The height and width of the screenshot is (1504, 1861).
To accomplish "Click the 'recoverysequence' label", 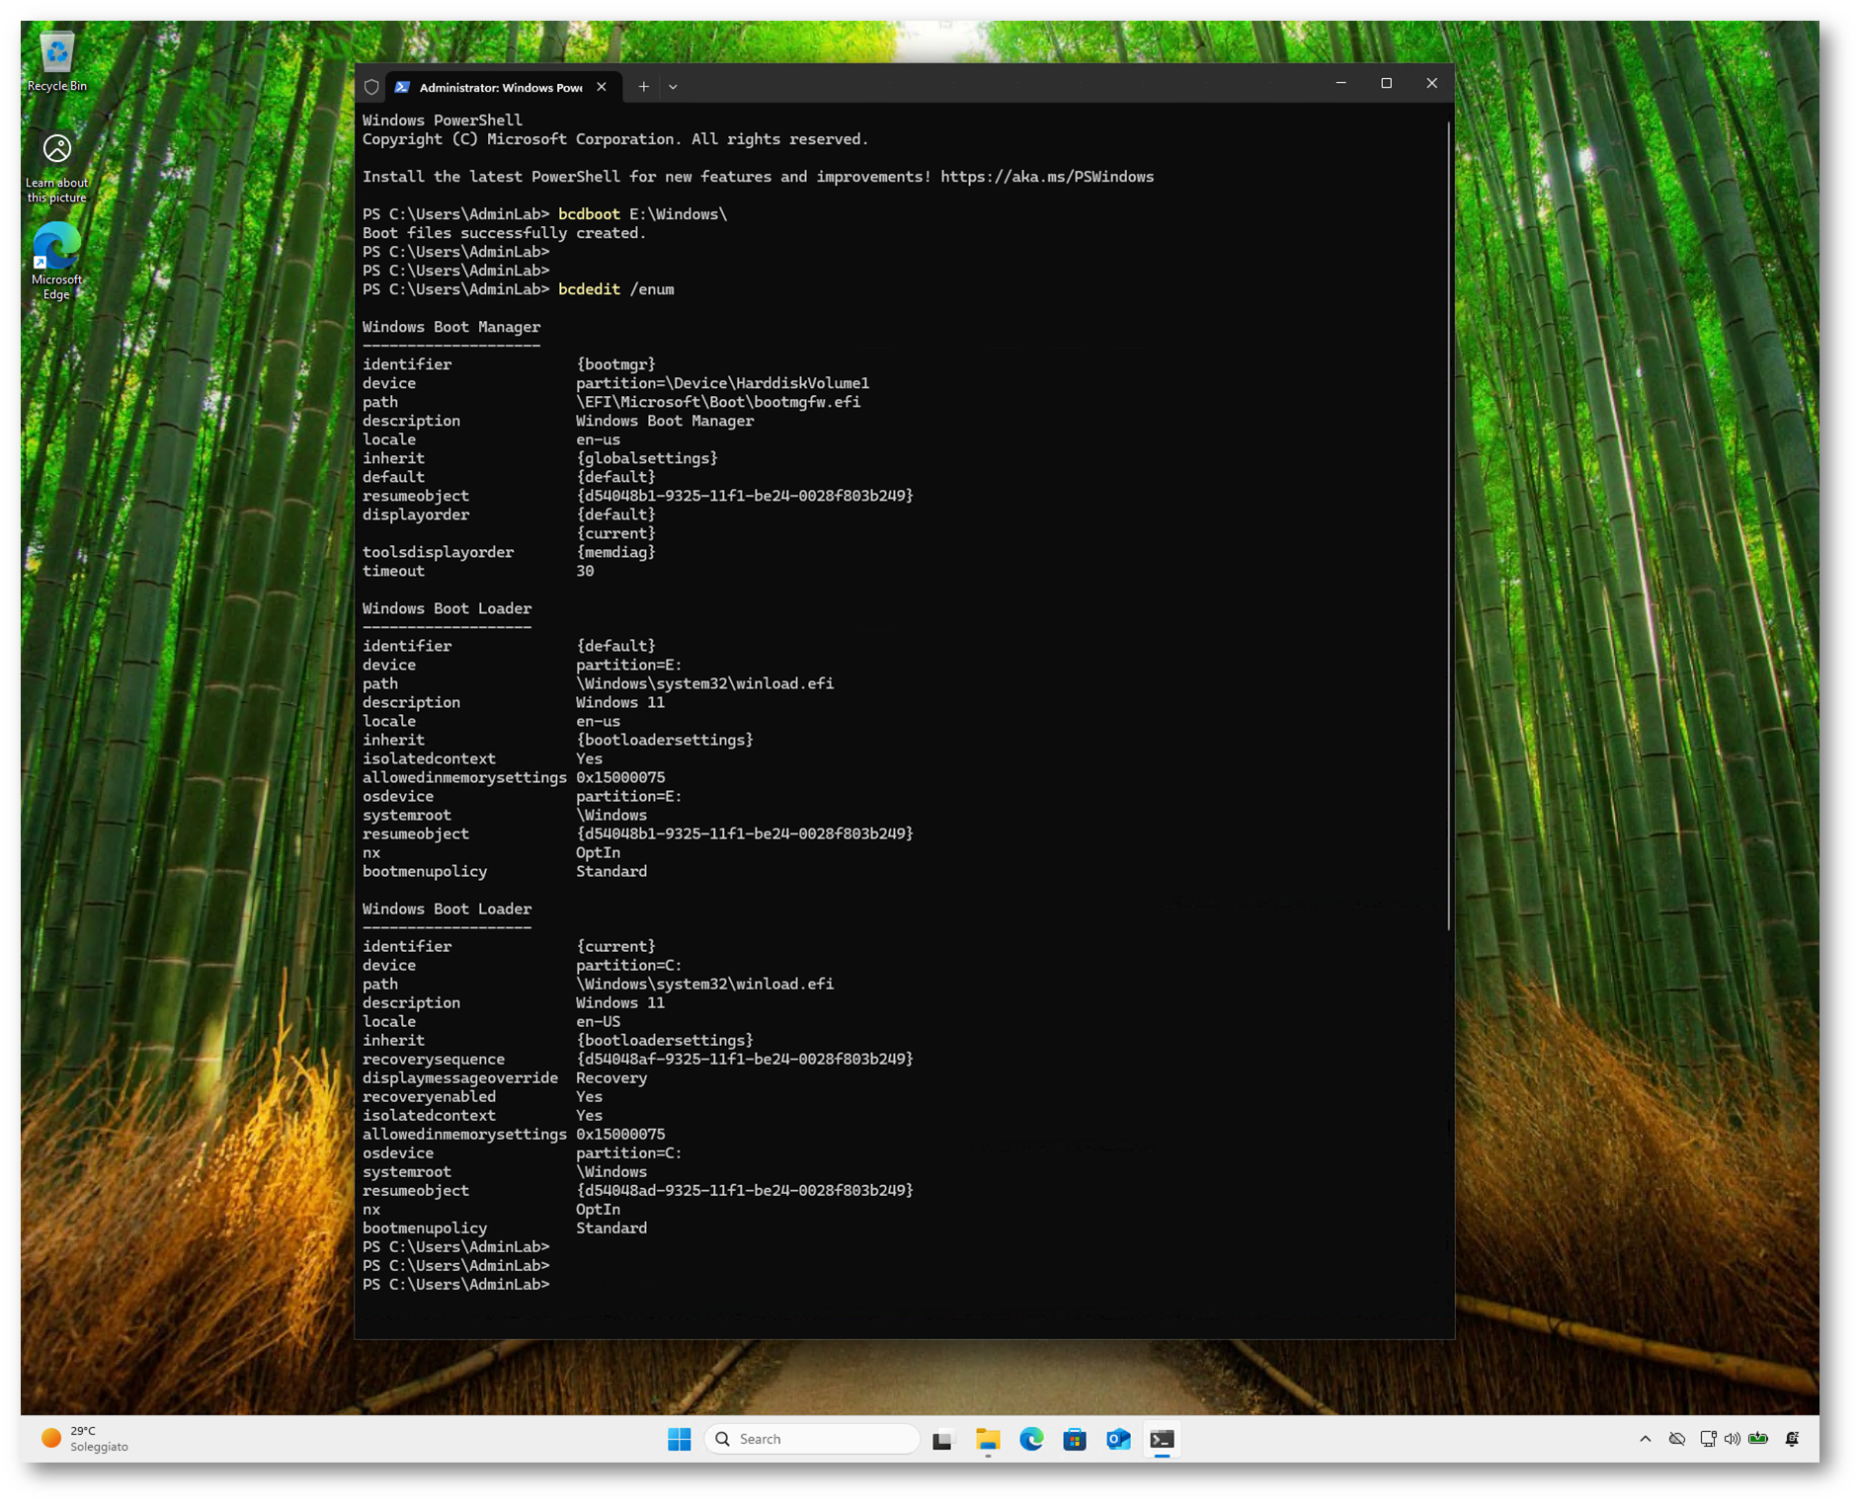I will tap(434, 1059).
